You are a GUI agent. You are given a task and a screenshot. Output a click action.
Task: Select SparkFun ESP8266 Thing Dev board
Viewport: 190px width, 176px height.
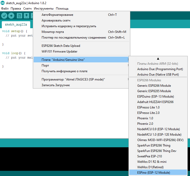point(158,151)
